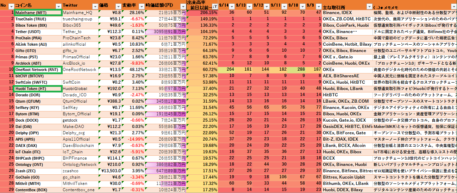Expand the 9/9 column filter arrow
The image size is (457, 193).
[318, 6]
